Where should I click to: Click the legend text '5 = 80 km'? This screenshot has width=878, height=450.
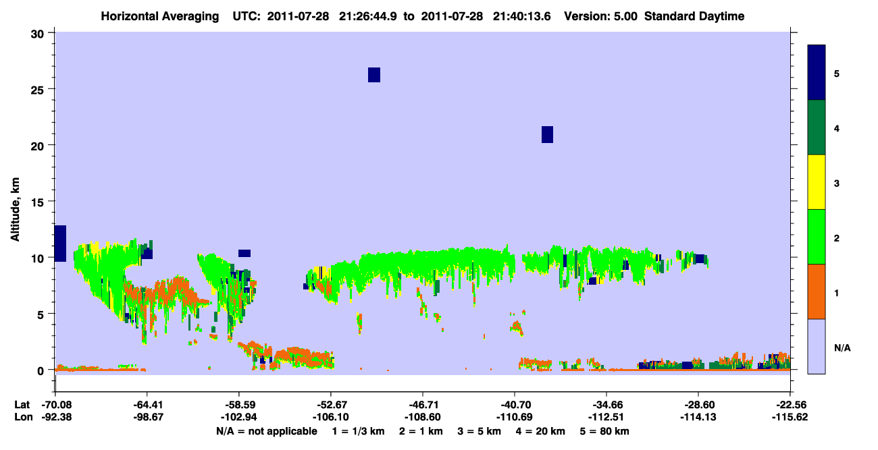(605, 431)
